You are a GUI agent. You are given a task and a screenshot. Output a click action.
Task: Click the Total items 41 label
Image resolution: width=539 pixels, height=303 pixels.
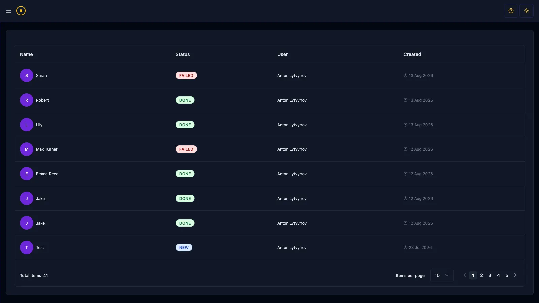point(34,275)
